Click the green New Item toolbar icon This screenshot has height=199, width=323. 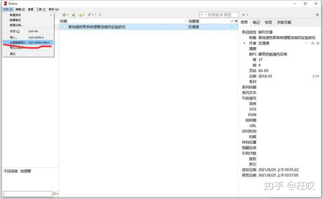(64, 15)
